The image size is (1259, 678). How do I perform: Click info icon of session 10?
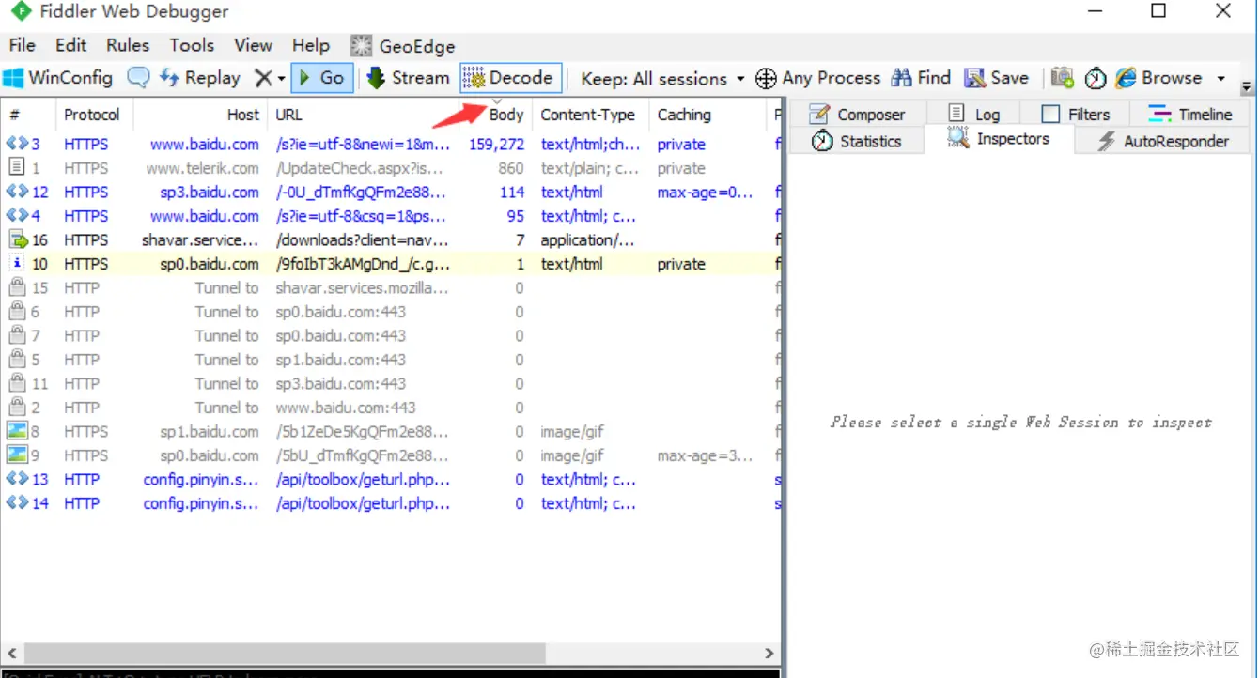coord(17,264)
